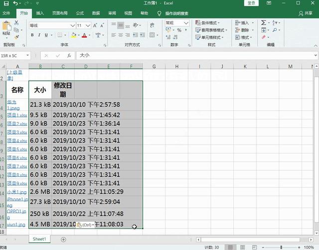Click the AutoSum sigma icon

[x=264, y=23]
